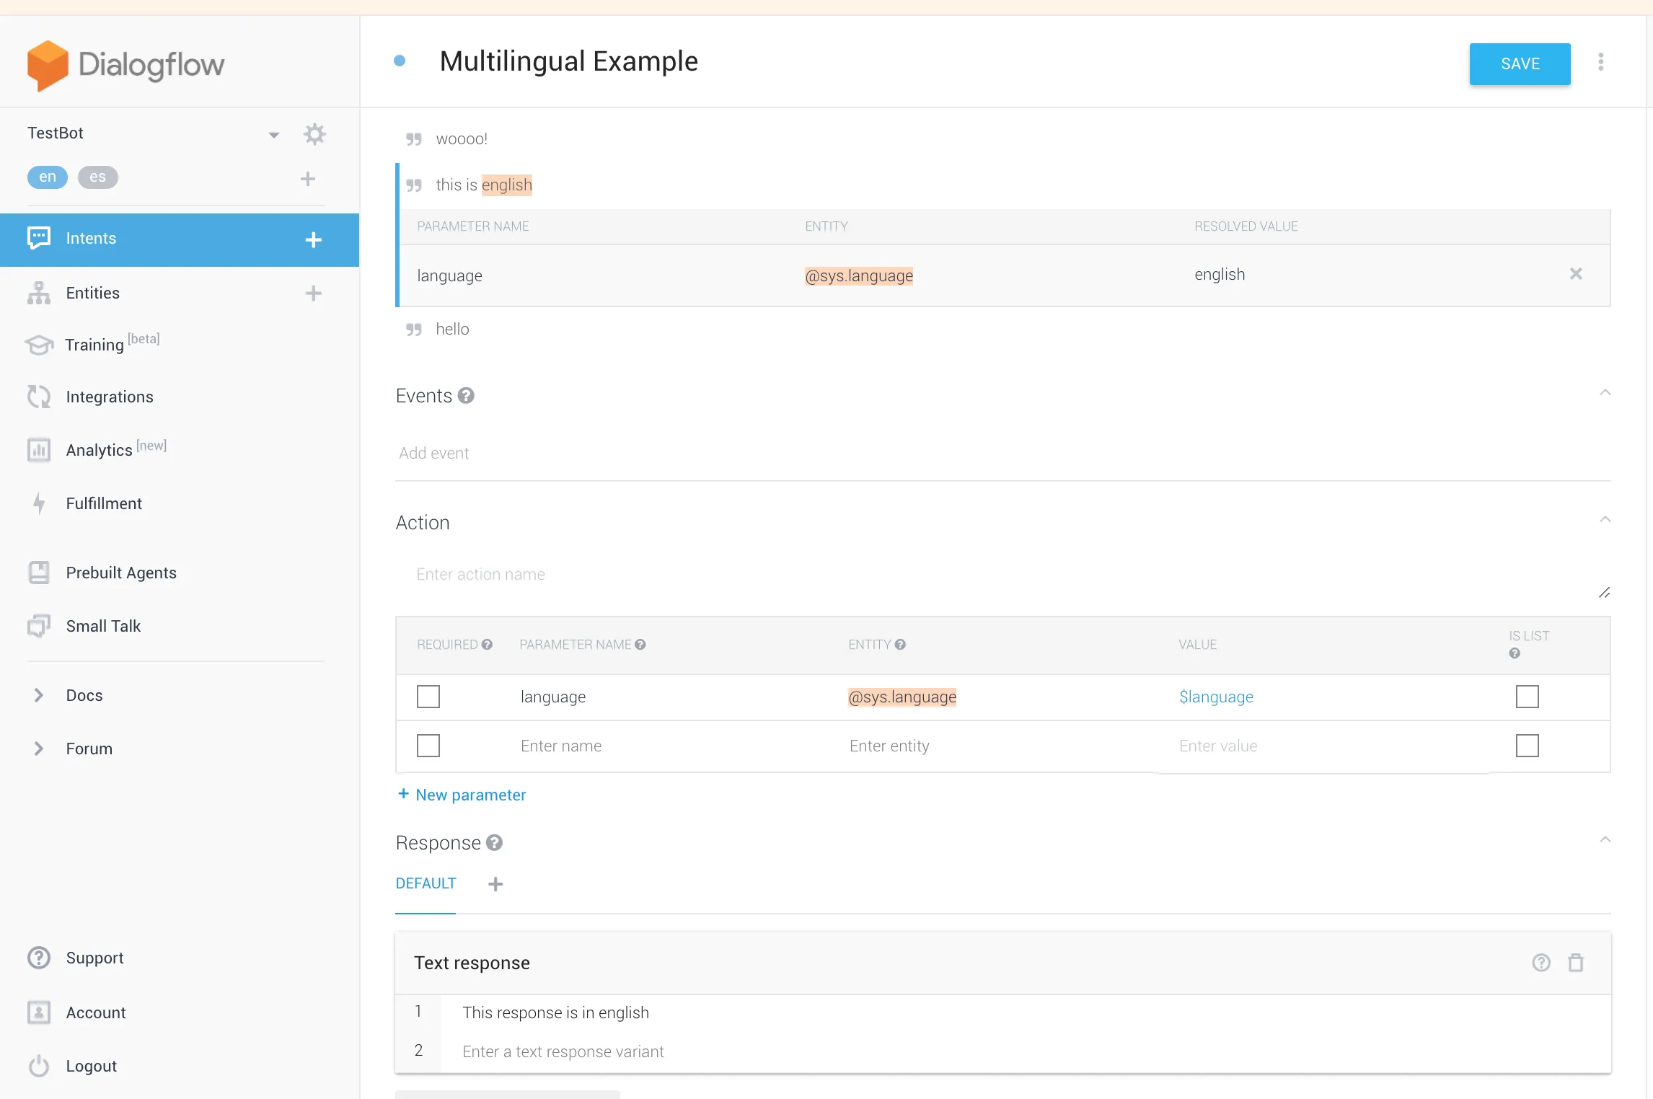Screen dimensions: 1653x1099
Task: Enable Is List for language parameter
Action: coord(1527,697)
